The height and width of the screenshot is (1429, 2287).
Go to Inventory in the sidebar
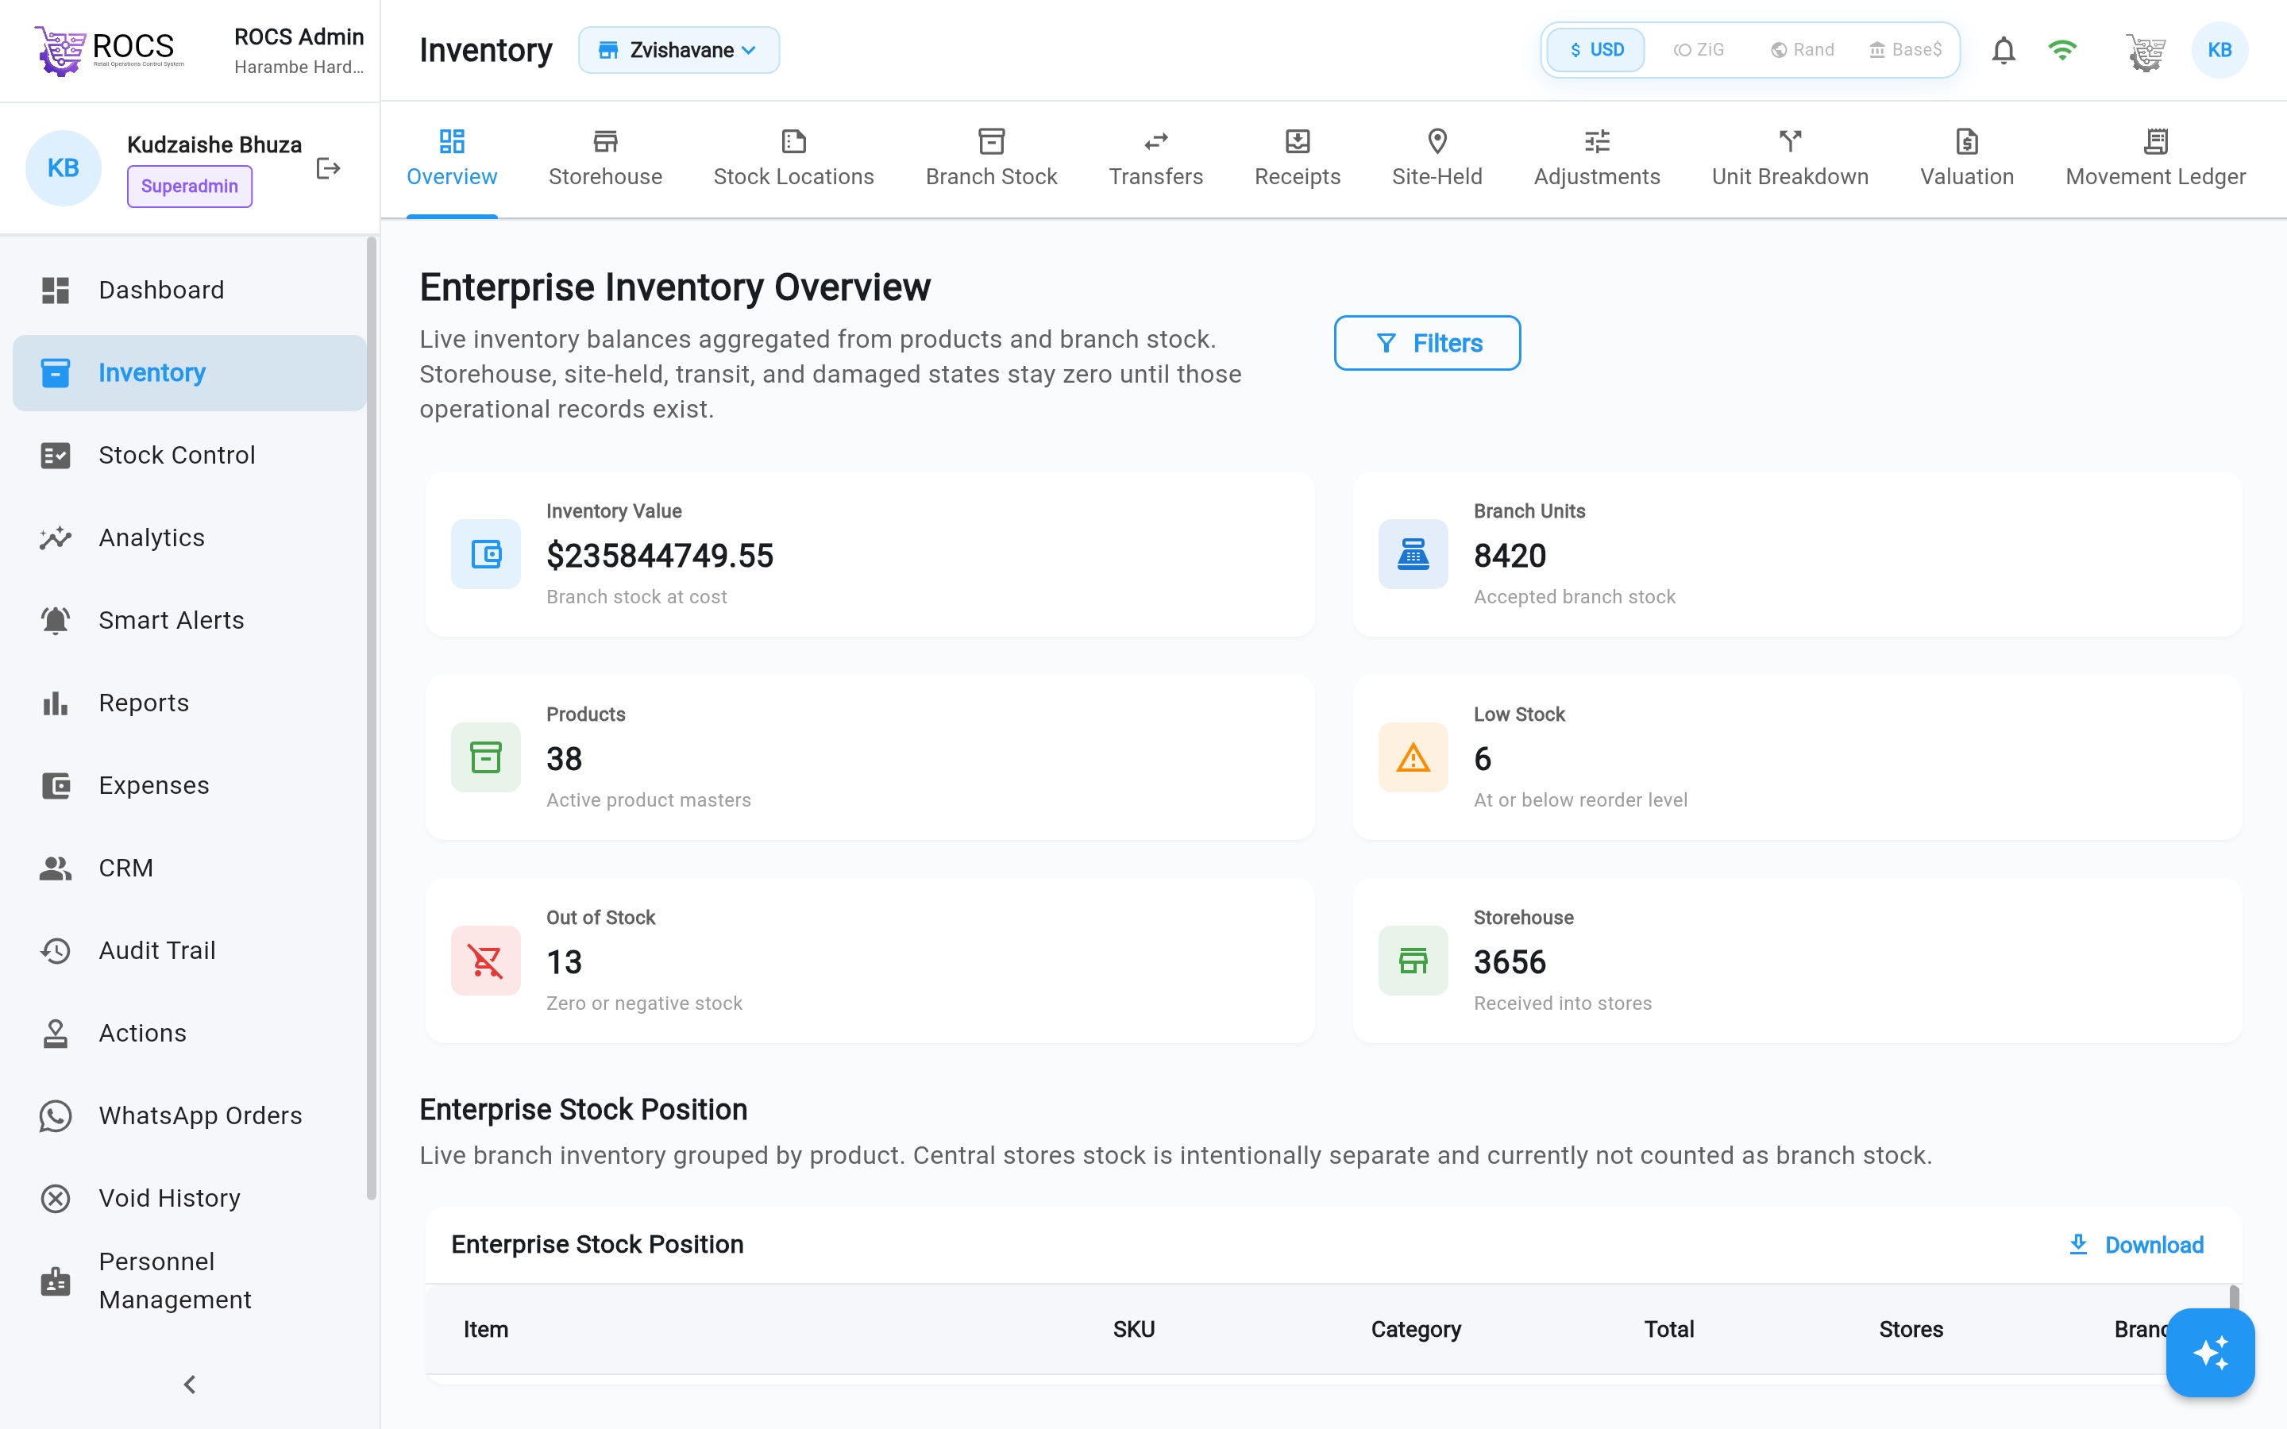click(x=189, y=372)
